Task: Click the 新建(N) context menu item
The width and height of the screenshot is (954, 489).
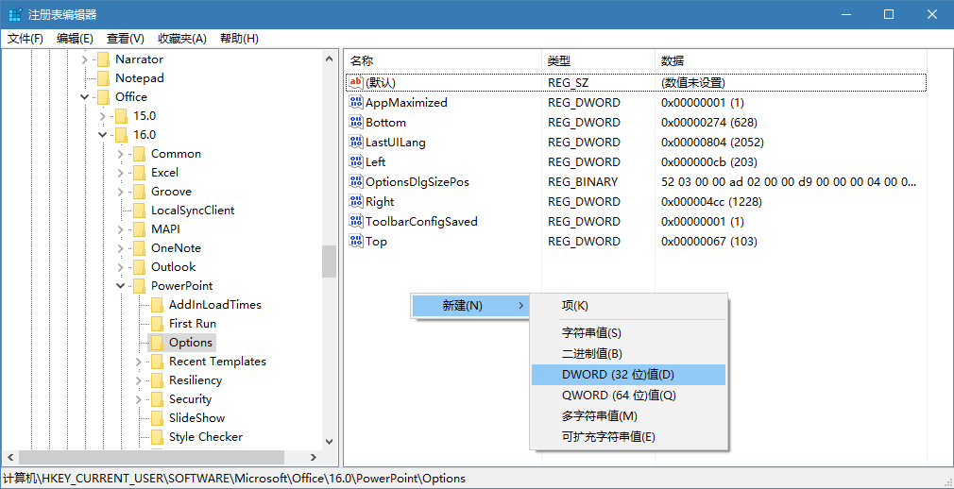Action: click(470, 306)
